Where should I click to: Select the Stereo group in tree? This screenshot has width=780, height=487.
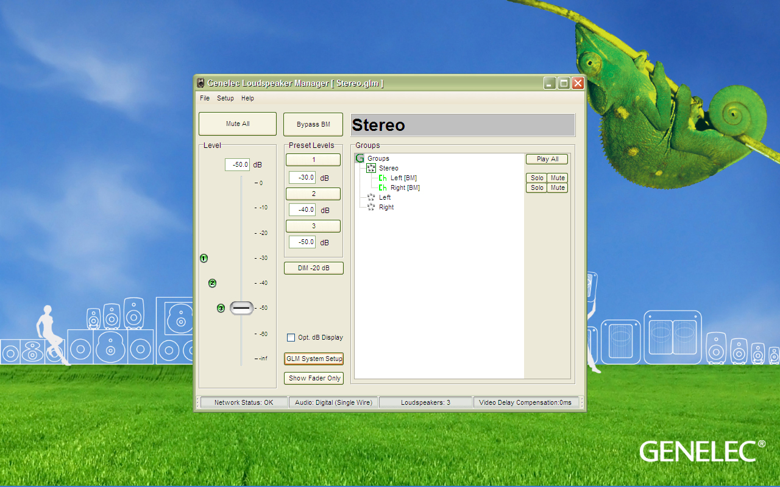point(389,168)
